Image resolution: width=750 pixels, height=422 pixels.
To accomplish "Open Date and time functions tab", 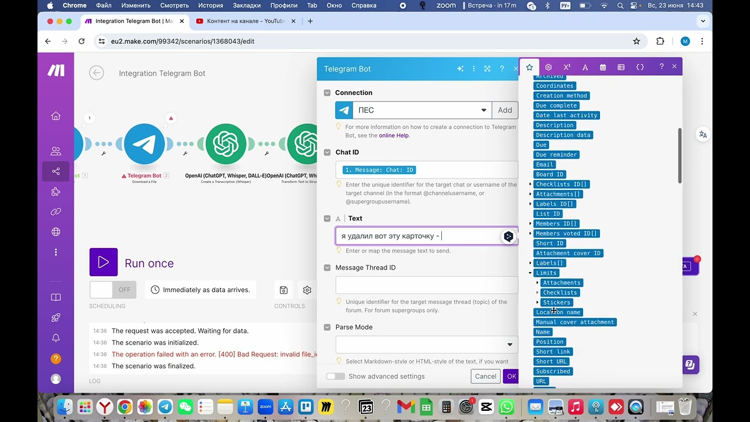I will coord(602,67).
